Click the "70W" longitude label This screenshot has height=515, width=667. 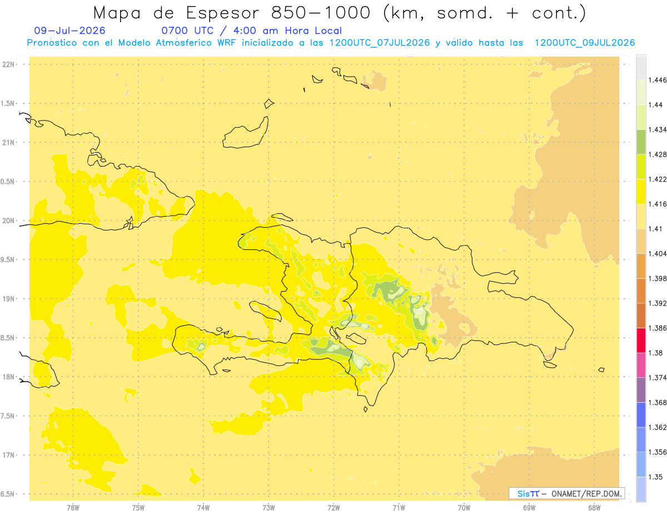464,508
